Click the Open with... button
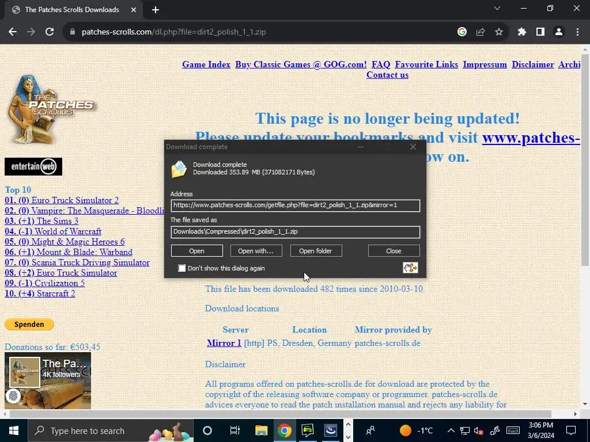590x442 pixels. click(256, 251)
